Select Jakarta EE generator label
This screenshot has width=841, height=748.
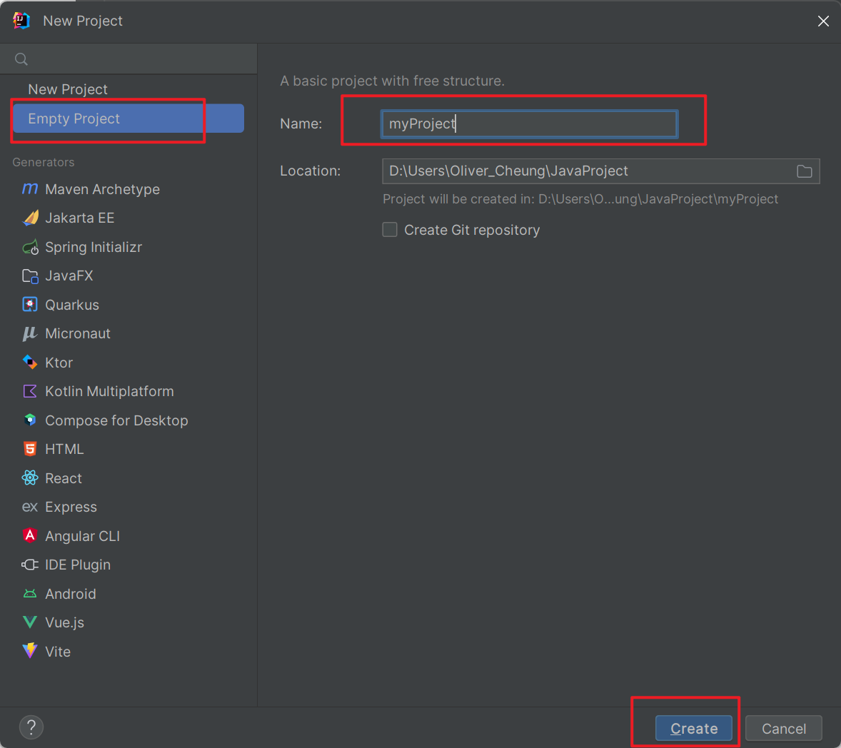(79, 218)
